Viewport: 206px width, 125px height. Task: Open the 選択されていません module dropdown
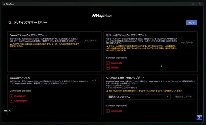coord(138,97)
